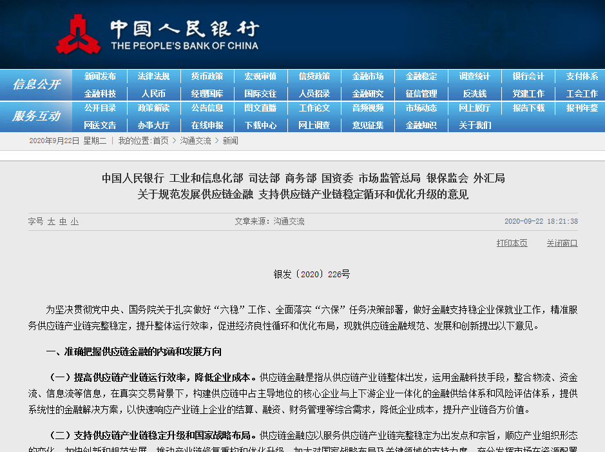Open 报刊年鉴 navigation item
605x452 pixels.
(x=582, y=108)
